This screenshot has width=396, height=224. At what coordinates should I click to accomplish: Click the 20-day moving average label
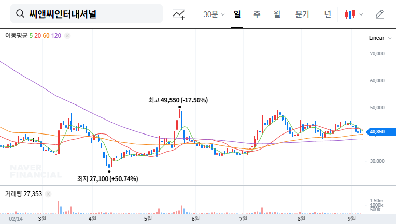(x=38, y=36)
